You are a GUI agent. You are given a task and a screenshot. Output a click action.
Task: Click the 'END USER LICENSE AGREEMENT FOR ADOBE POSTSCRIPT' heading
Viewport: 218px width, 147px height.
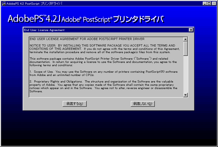point(87,39)
